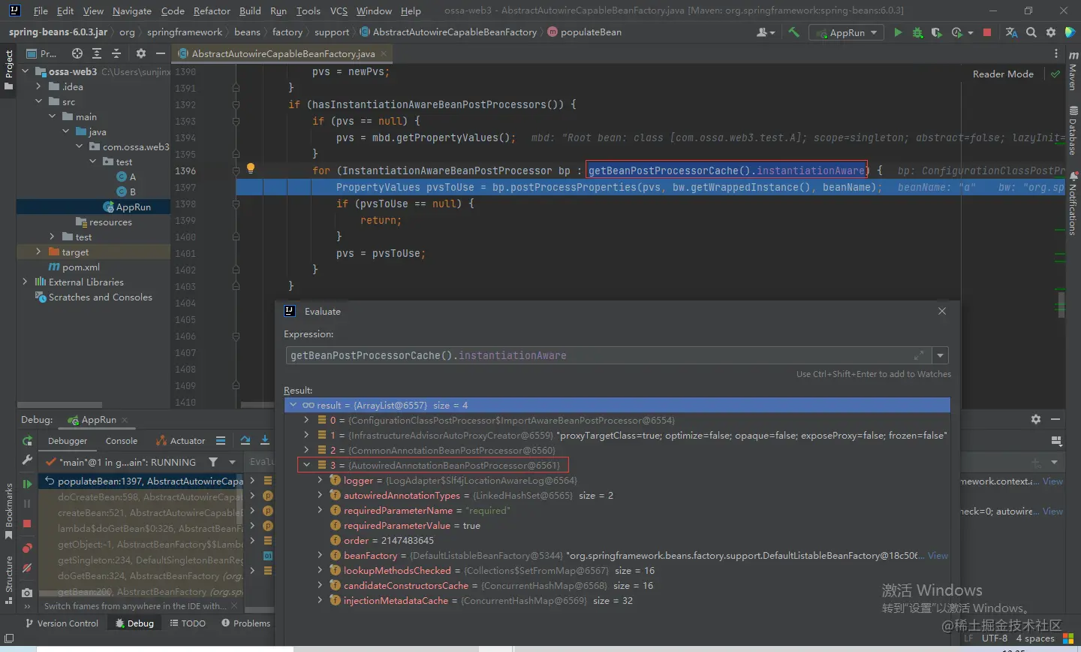Click the Rerun AppRun icon in Debug panel

point(27,441)
